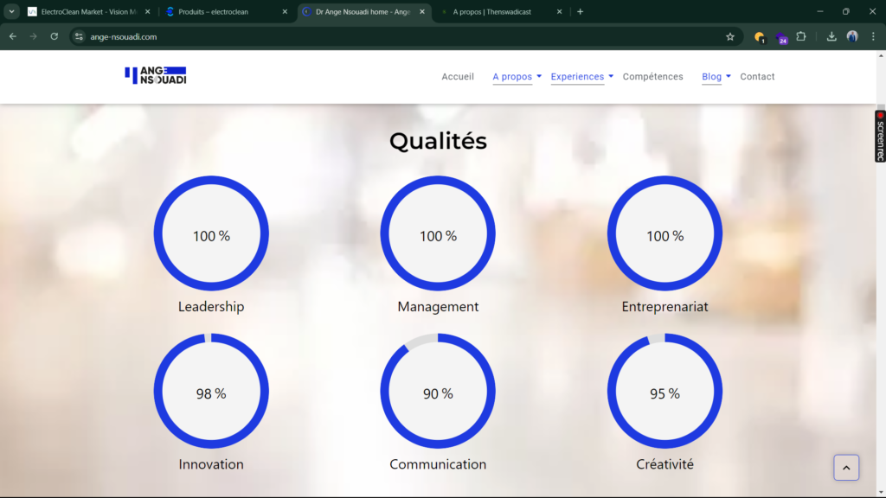Open the tab search dropdown
The height and width of the screenshot is (498, 886).
(x=11, y=12)
